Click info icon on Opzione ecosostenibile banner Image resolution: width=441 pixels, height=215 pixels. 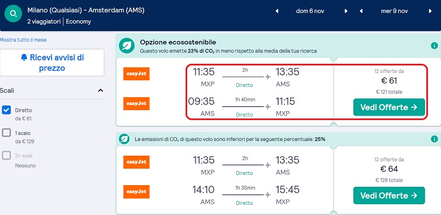point(434,46)
